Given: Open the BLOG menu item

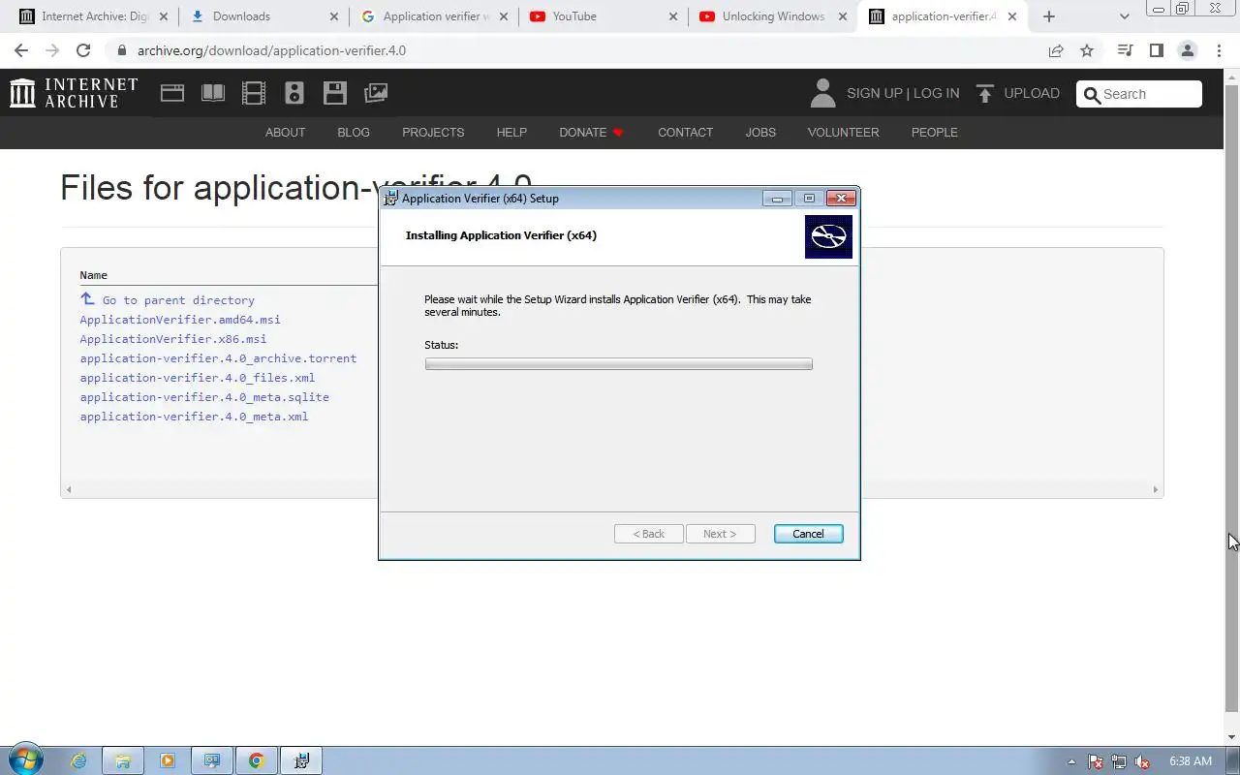Looking at the screenshot, I should pyautogui.click(x=354, y=132).
